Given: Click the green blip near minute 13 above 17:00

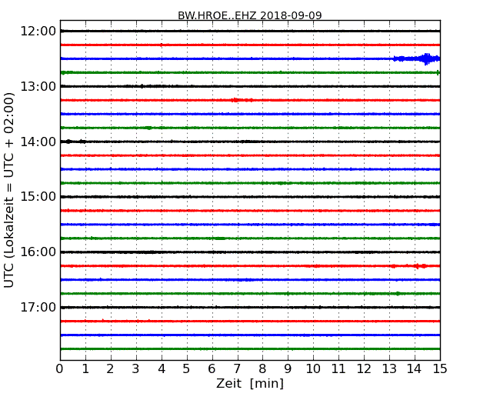Looking at the screenshot, I should (x=398, y=293).
